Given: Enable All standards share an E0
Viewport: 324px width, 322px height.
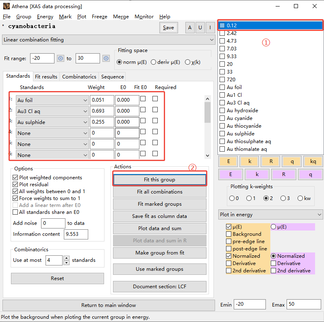Looking at the screenshot, I should (x=15, y=212).
